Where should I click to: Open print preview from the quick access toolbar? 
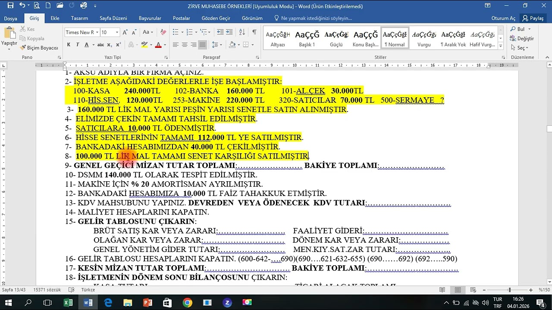[37, 6]
